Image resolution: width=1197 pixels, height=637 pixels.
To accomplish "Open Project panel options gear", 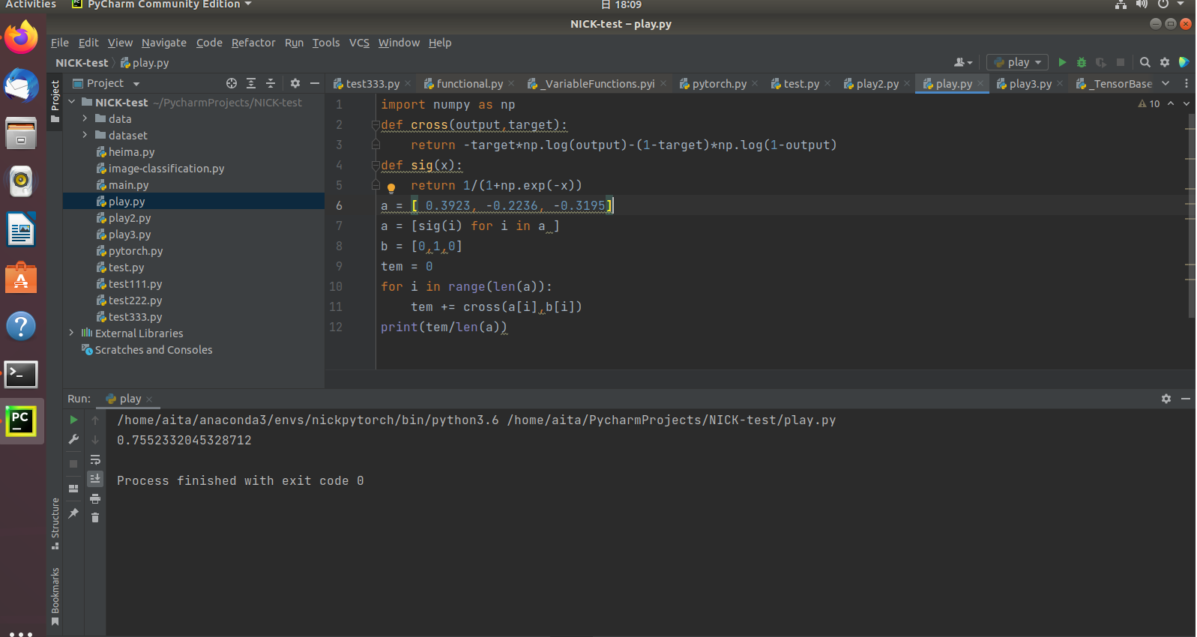I will tap(295, 83).
